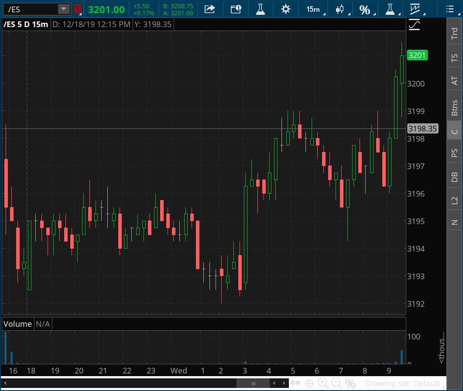
Task: Switch to the Trd sidebar tab
Action: 454,33
